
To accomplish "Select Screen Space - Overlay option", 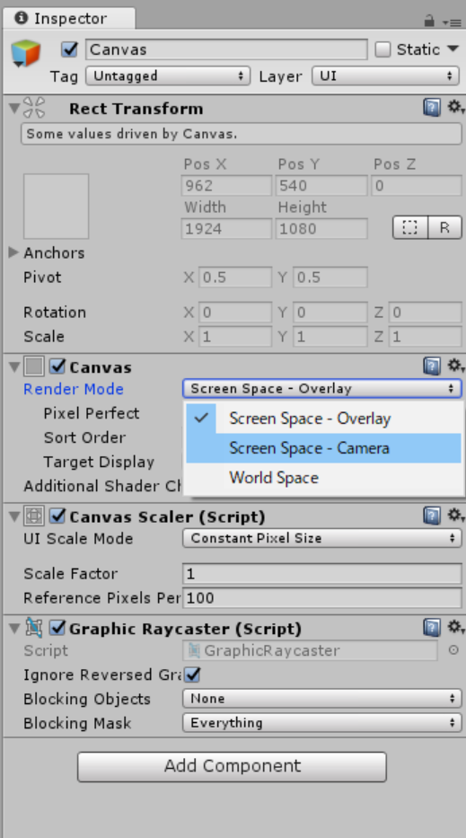I will coord(323,419).
